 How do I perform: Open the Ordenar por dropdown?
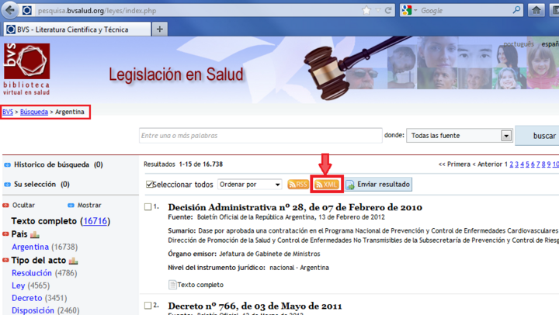pyautogui.click(x=249, y=184)
